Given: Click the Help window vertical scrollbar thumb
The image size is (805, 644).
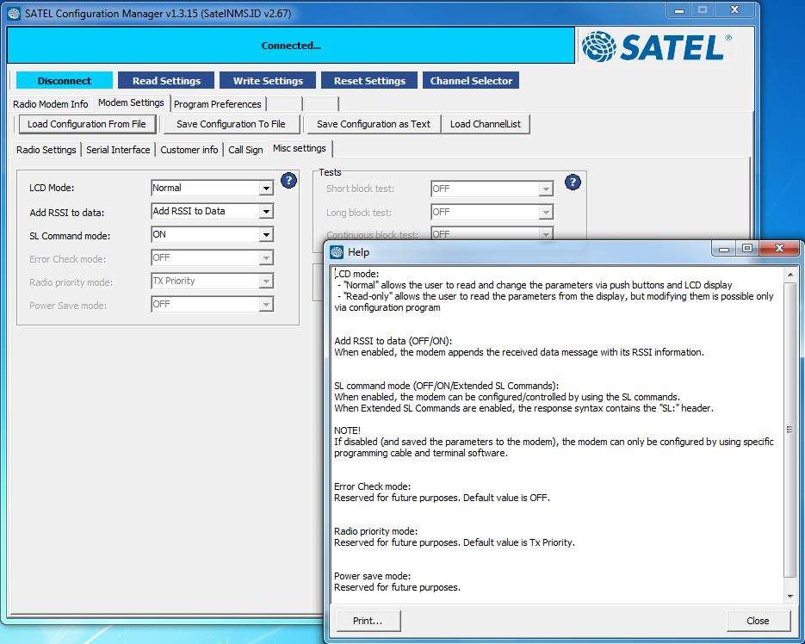Looking at the screenshot, I should [790, 430].
